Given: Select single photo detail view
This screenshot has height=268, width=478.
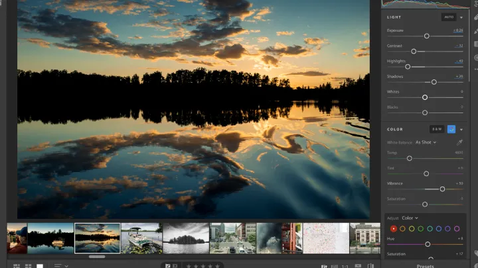Looking at the screenshot, I should pos(40,265).
